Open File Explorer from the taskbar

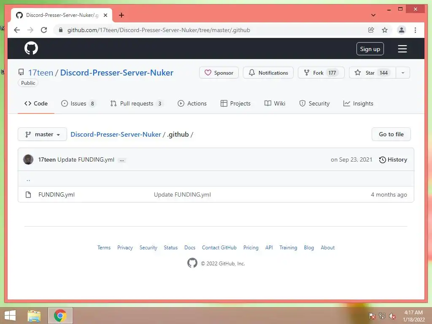tap(34, 316)
